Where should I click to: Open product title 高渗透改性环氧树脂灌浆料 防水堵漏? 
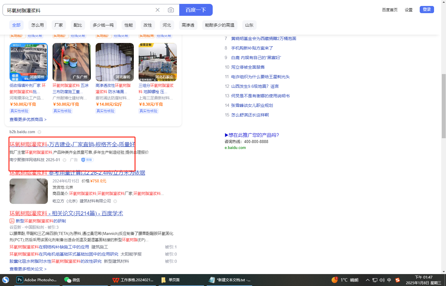tap(113, 89)
